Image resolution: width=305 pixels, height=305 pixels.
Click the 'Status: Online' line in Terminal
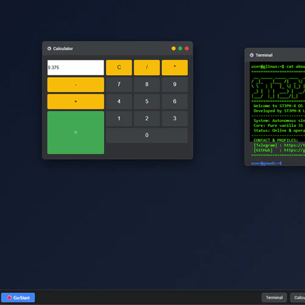point(279,131)
